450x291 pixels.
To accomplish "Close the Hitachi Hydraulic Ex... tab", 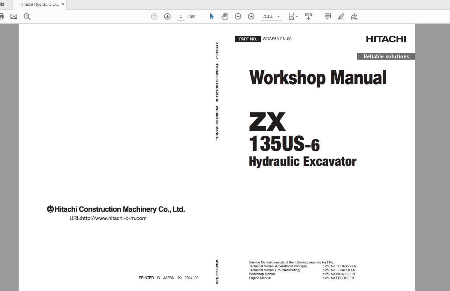I will 63,4.
